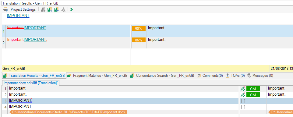Click the grey select previous match icon

[43, 9]
